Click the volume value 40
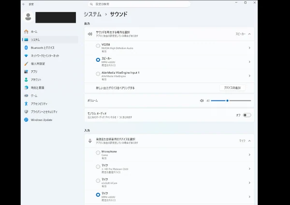Viewport: 290px width, 205px height. click(208, 100)
